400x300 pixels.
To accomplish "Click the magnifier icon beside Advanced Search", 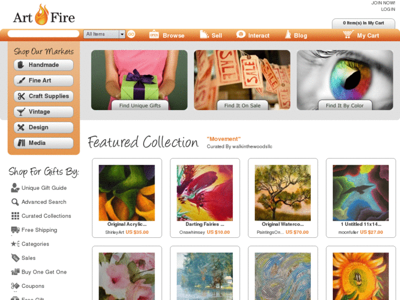I will tap(15, 202).
